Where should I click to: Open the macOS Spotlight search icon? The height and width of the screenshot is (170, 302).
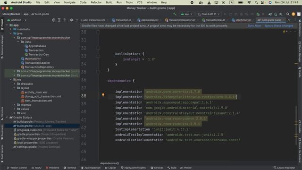(256, 2)
